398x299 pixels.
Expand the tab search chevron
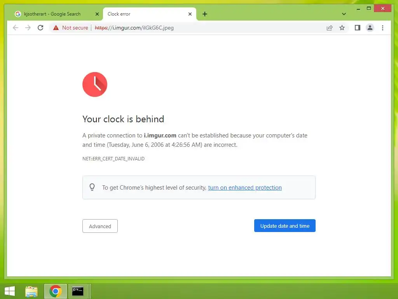[x=344, y=14]
